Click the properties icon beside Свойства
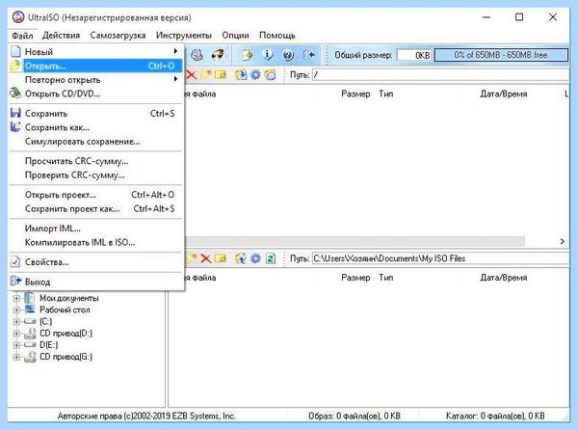 (15, 261)
